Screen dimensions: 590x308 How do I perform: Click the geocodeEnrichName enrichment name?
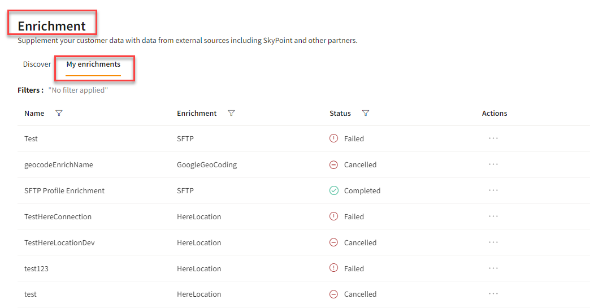[x=58, y=165]
